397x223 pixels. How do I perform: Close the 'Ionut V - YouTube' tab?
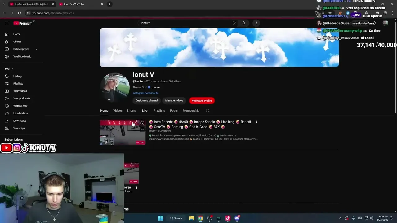pos(102,4)
